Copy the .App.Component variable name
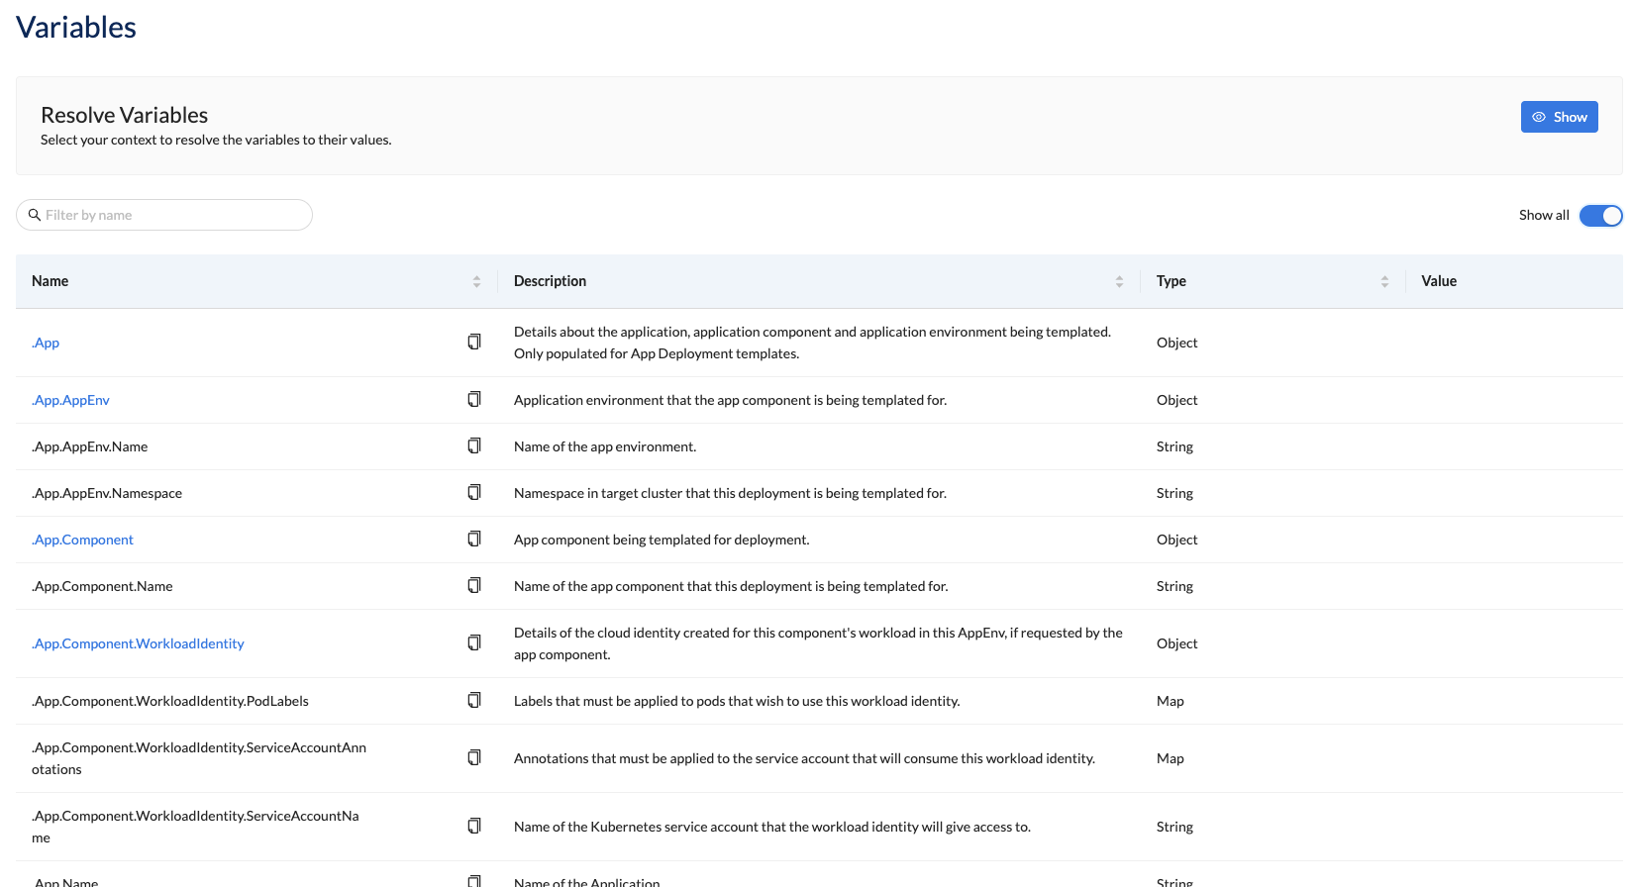1632x887 pixels. click(474, 539)
